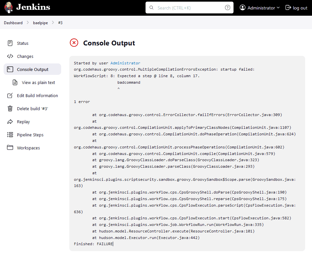
Task: Click the WorkflowRun.run stack trace line
Action: 178,225
